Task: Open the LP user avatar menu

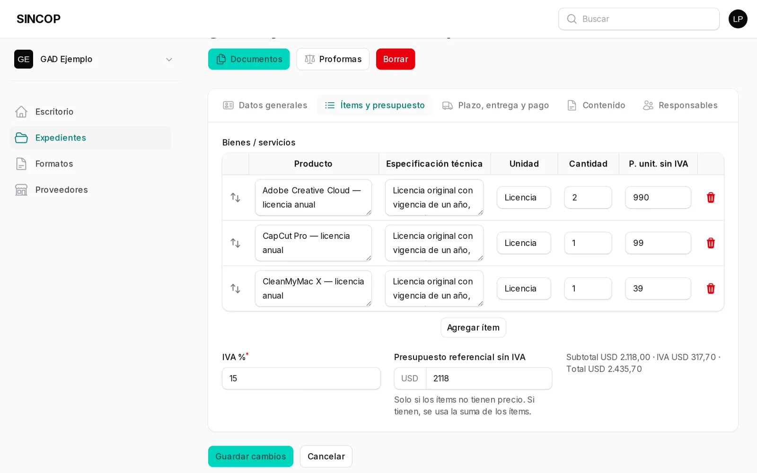Action: 738,19
